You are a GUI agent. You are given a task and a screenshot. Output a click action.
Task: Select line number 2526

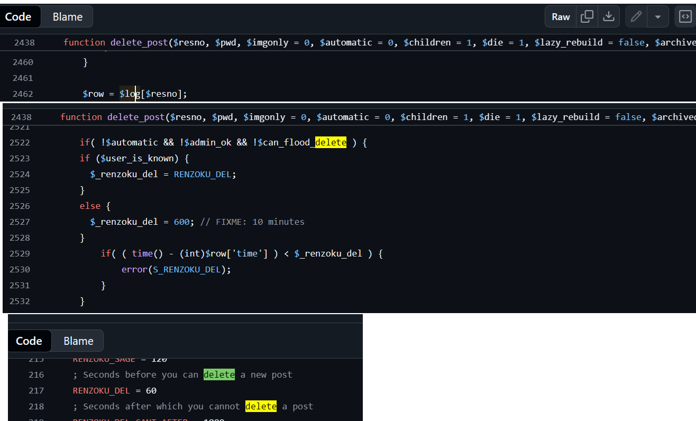pos(20,206)
